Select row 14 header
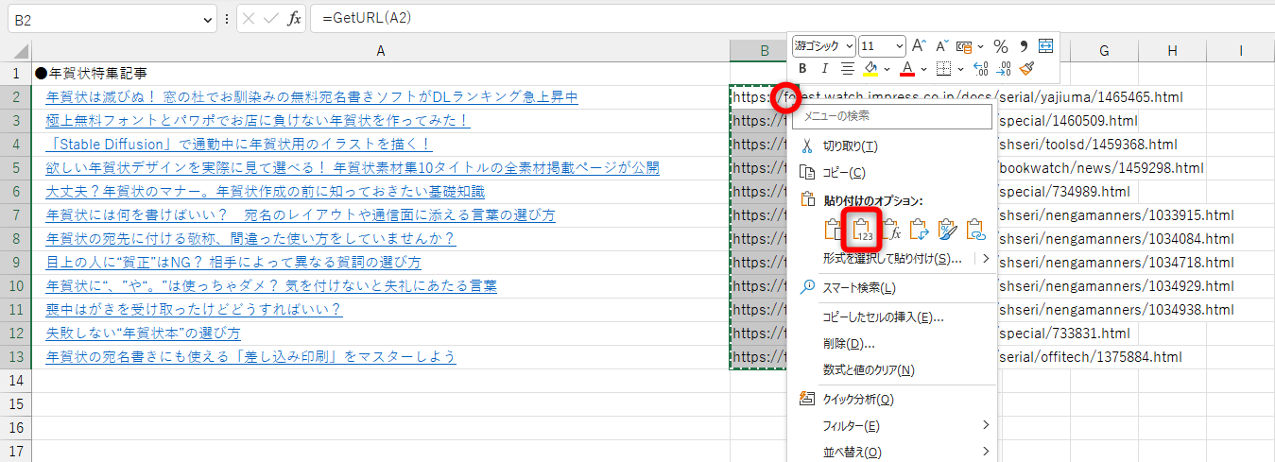 [x=16, y=381]
